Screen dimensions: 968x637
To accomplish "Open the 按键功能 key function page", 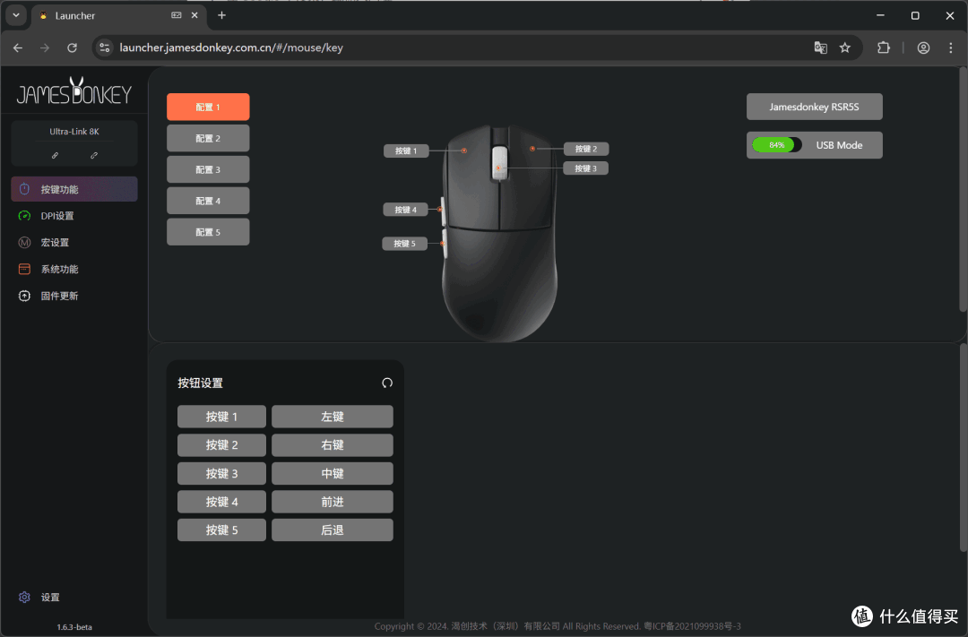I will coord(74,189).
